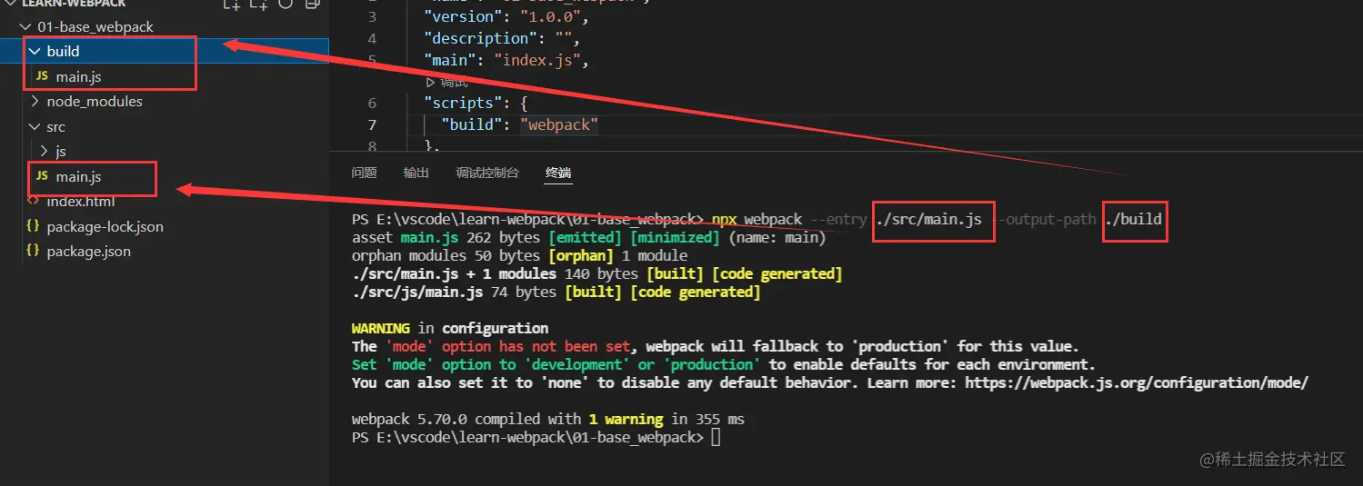The image size is (1363, 486).
Task: Click '1 warning' in compile summary
Action: 626,419
